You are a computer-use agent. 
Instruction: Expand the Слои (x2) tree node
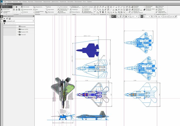click(18, 35)
